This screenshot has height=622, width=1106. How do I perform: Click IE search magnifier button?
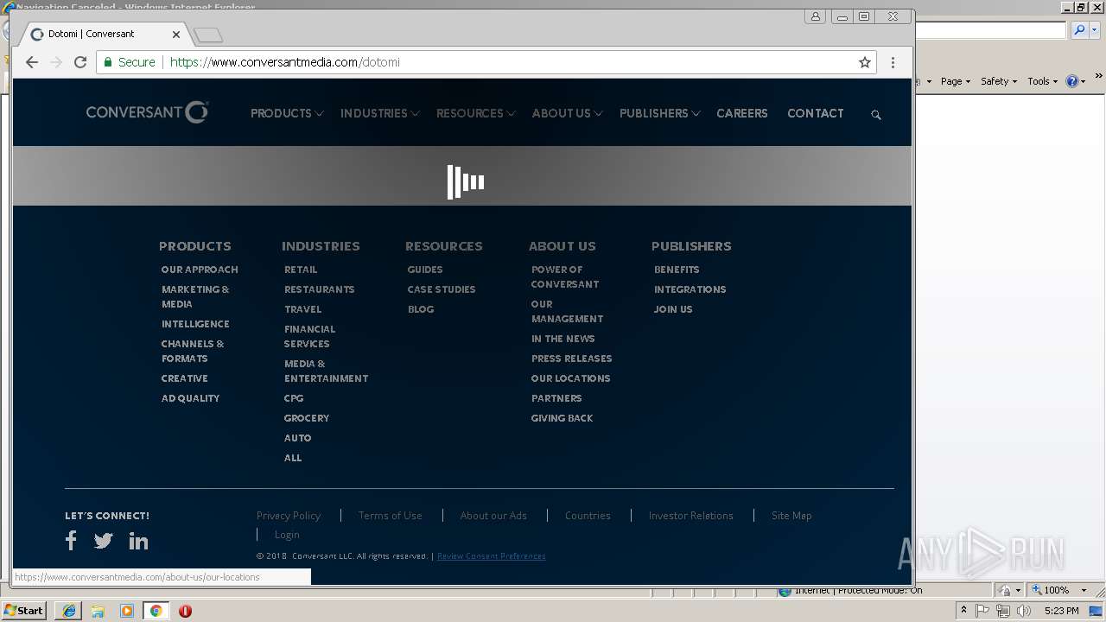(1079, 30)
